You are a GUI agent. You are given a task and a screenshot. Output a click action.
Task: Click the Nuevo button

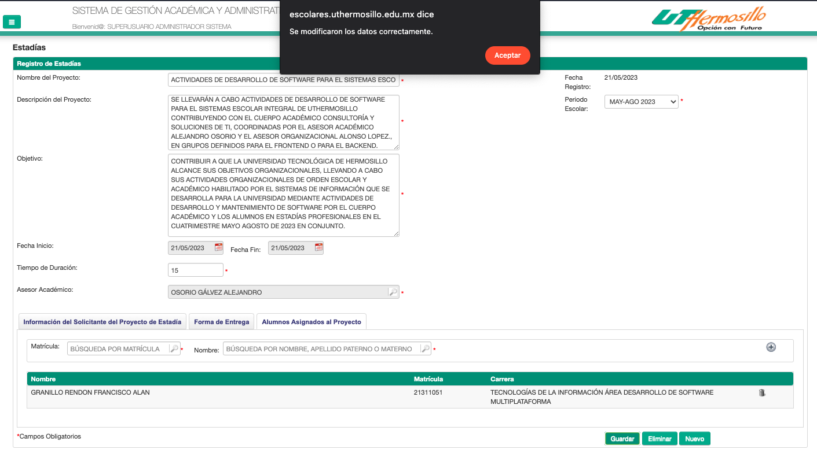694,439
